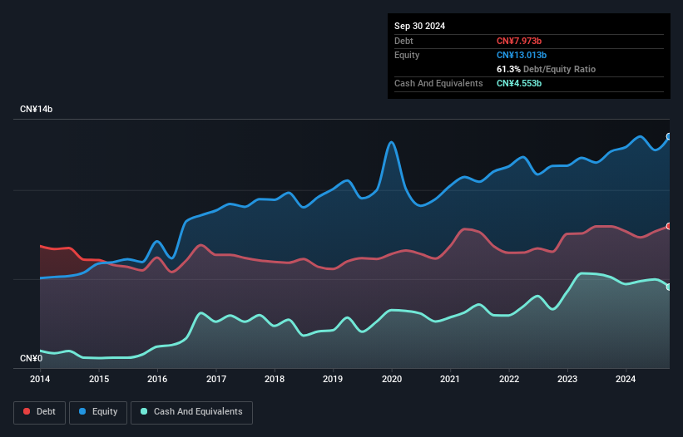The image size is (683, 437).
Task: Click the 2024 x-axis label
Action: pyautogui.click(x=626, y=379)
